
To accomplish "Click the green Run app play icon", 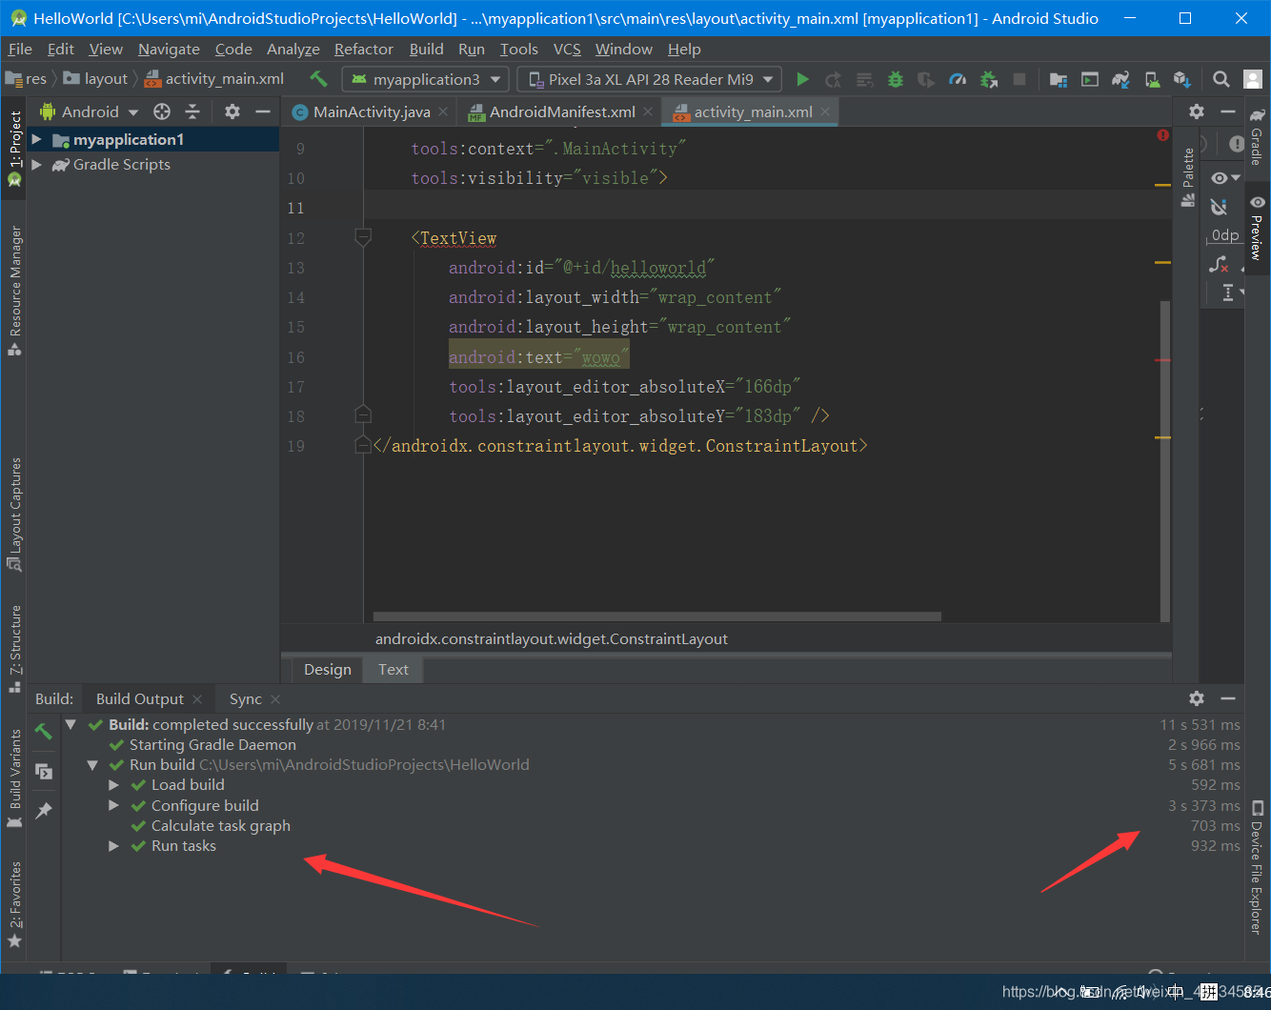I will click(x=802, y=79).
